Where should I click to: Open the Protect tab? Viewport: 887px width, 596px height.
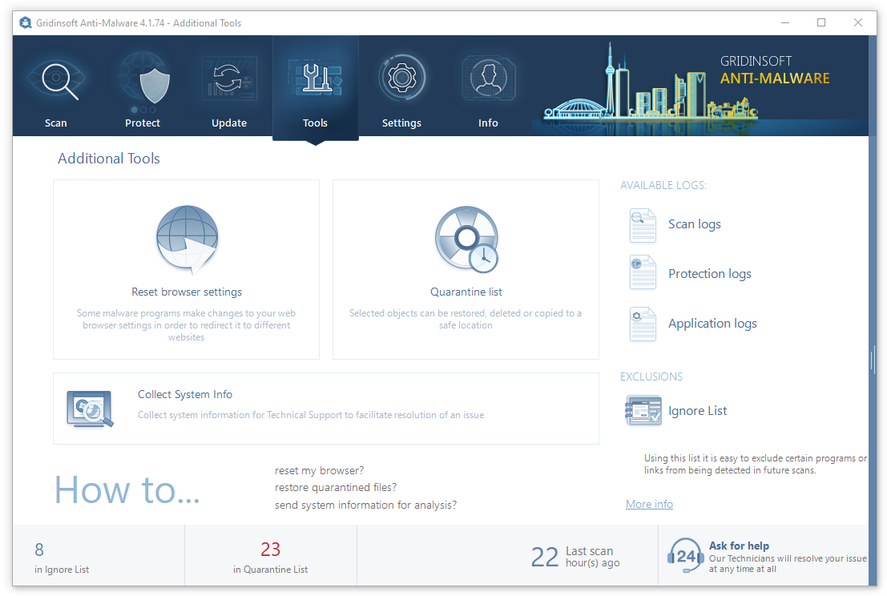click(143, 88)
